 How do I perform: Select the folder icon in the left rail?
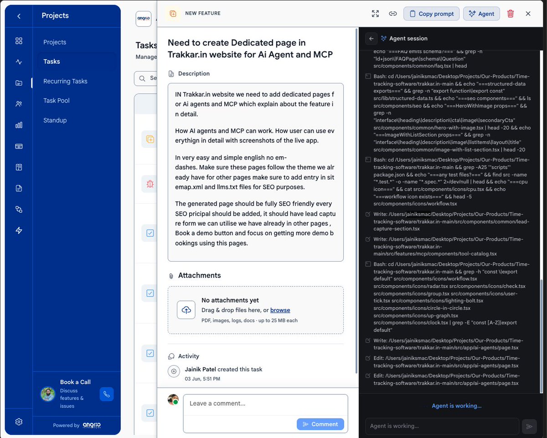(19, 83)
